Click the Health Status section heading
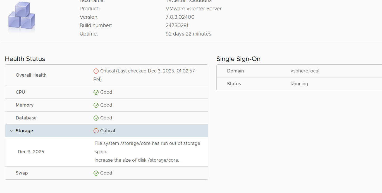Image resolution: width=382 pixels, height=193 pixels. (25, 59)
